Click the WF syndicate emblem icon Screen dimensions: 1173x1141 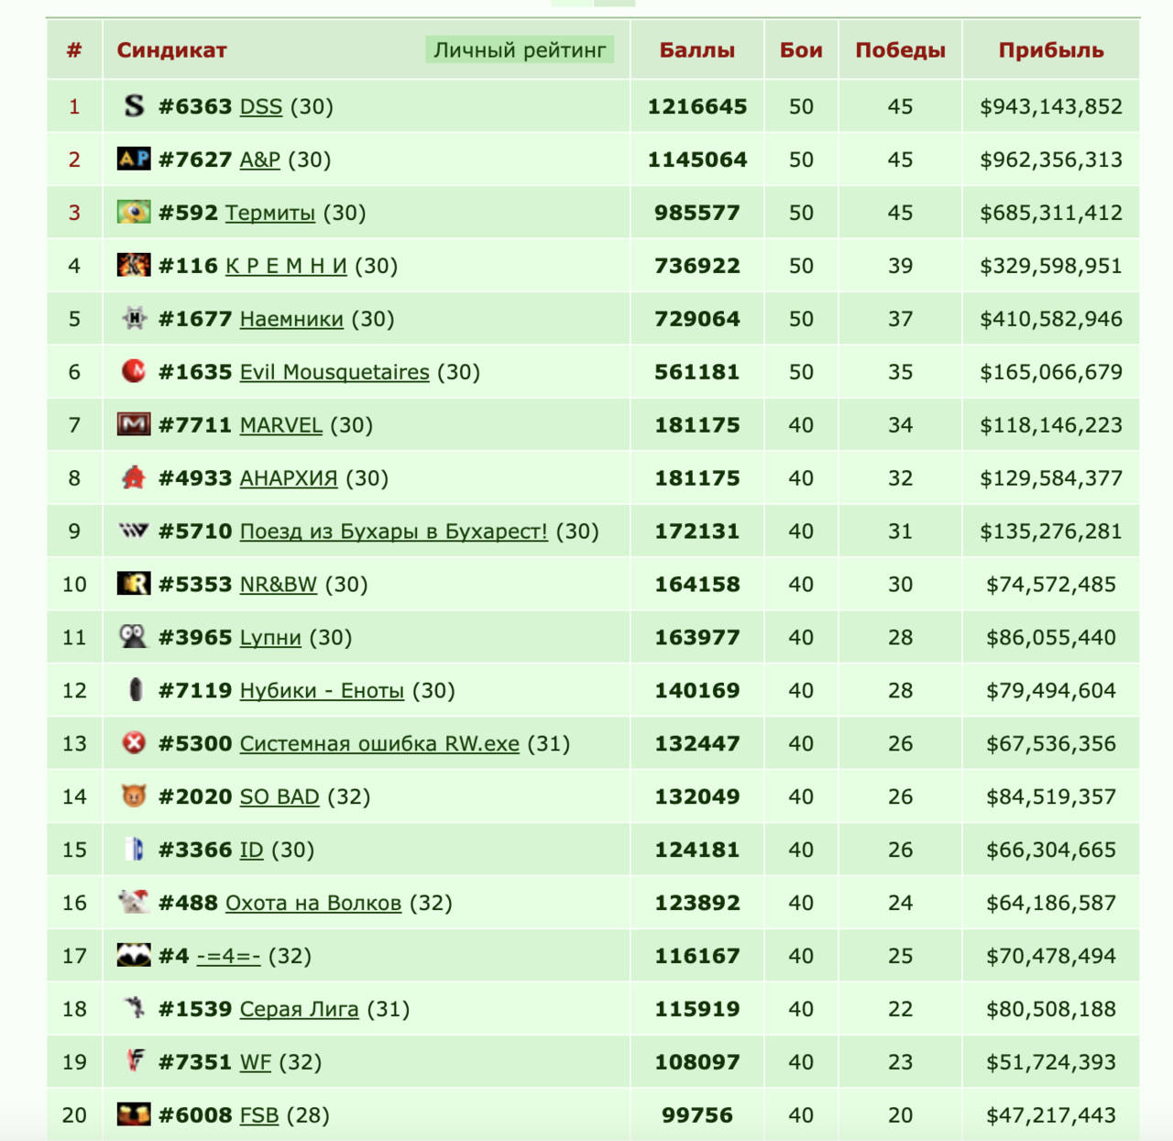pos(134,1062)
